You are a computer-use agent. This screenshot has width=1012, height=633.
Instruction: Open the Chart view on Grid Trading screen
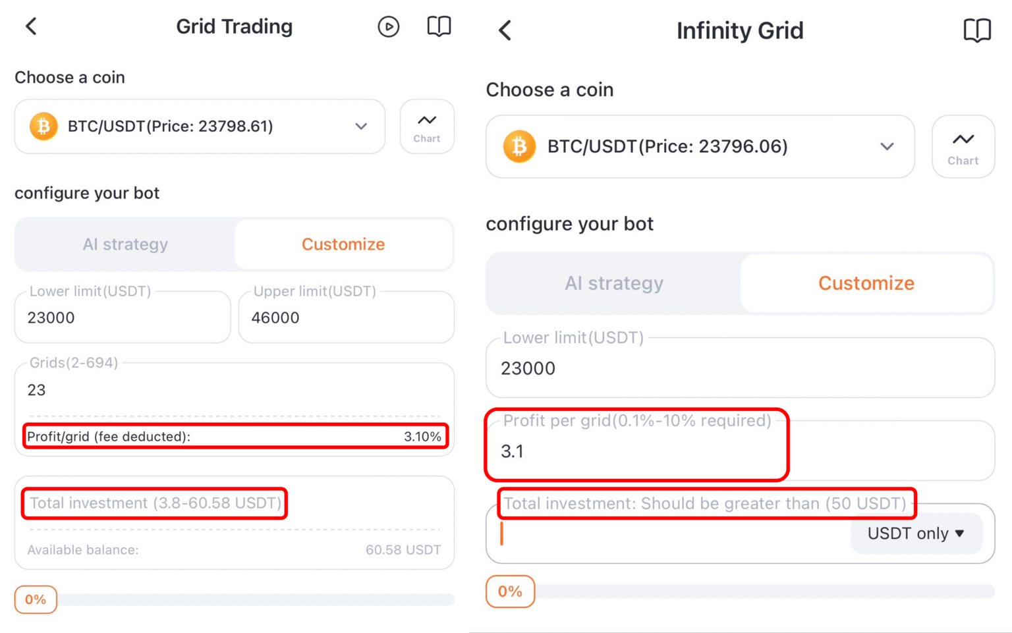click(x=427, y=126)
